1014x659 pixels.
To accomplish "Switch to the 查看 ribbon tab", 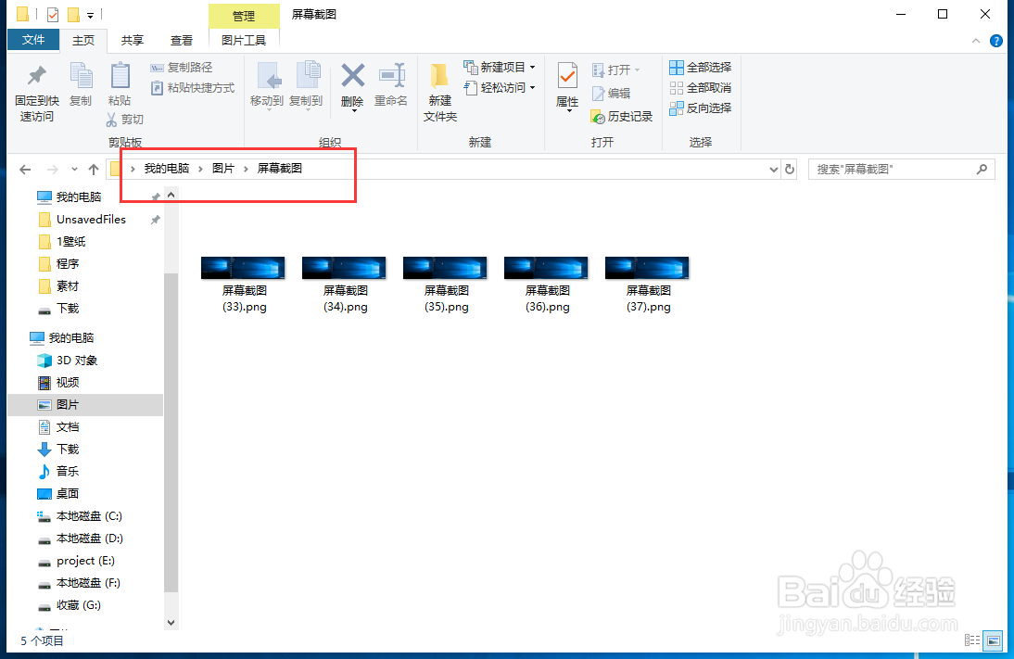I will click(x=181, y=40).
